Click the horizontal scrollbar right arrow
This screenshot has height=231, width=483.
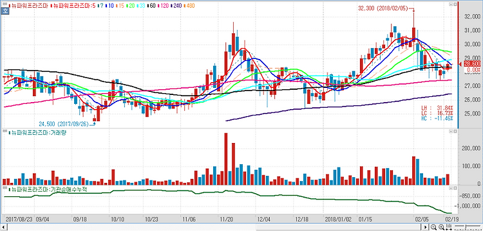pyautogui.click(x=426, y=227)
